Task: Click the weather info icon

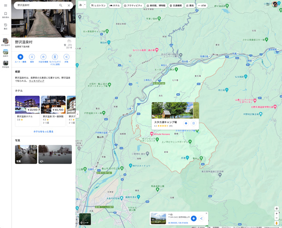Action: 69,41
